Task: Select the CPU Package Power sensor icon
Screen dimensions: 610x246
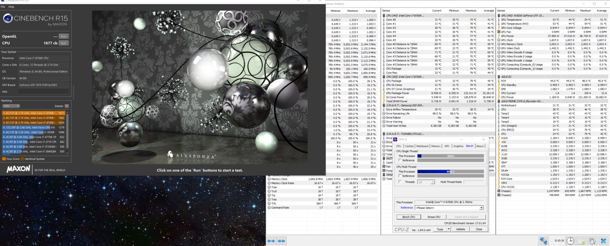Action: [384, 93]
